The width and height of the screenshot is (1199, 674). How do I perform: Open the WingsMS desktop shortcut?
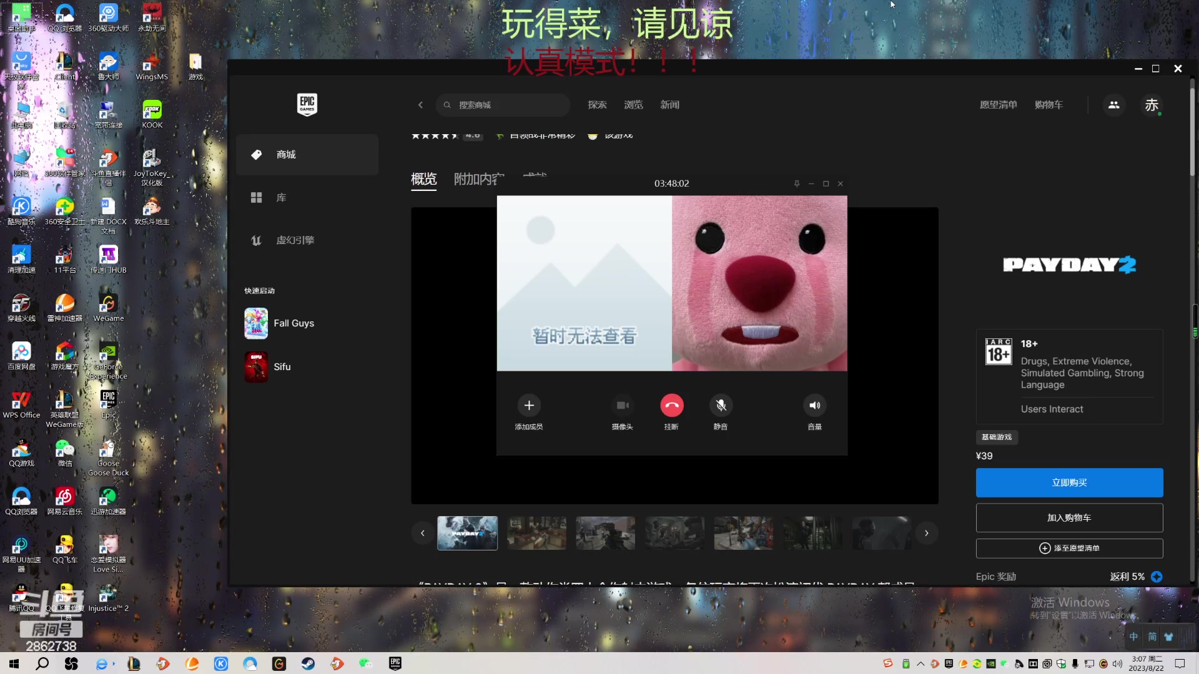click(x=152, y=66)
